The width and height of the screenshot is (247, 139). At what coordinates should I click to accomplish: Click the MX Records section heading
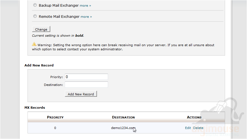tap(35, 108)
